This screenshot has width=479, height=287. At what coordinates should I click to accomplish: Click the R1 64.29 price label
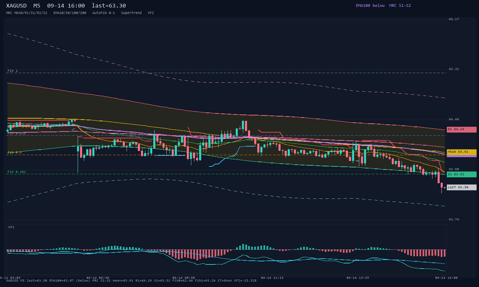pos(462,129)
